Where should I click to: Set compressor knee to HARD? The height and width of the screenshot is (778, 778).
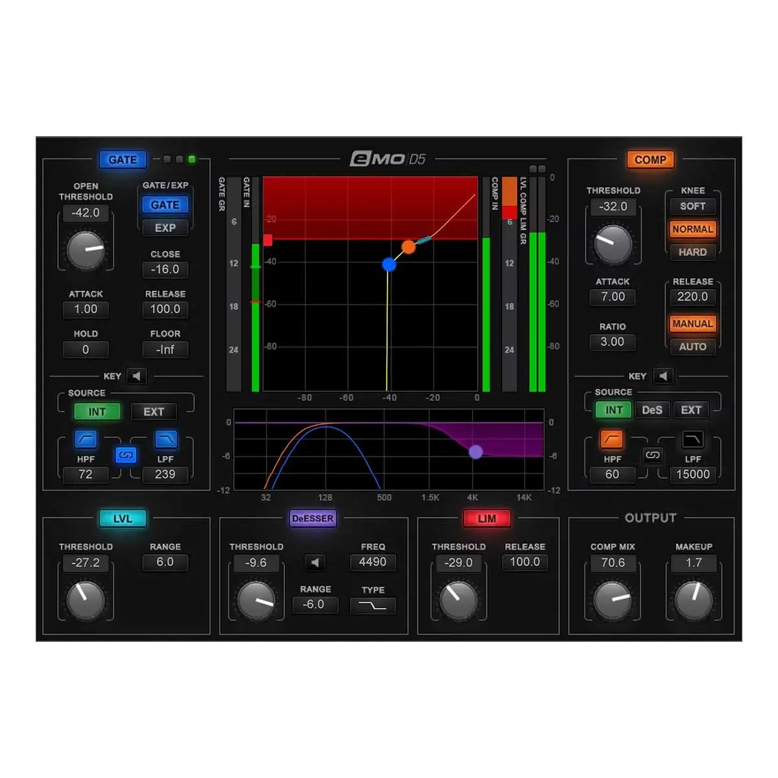pyautogui.click(x=692, y=252)
